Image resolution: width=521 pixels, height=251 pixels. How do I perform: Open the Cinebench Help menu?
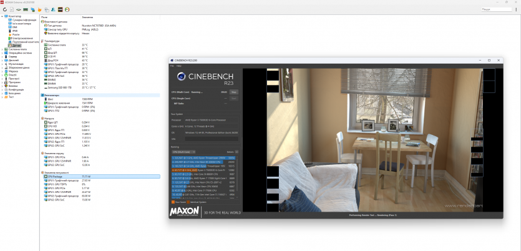178,66
